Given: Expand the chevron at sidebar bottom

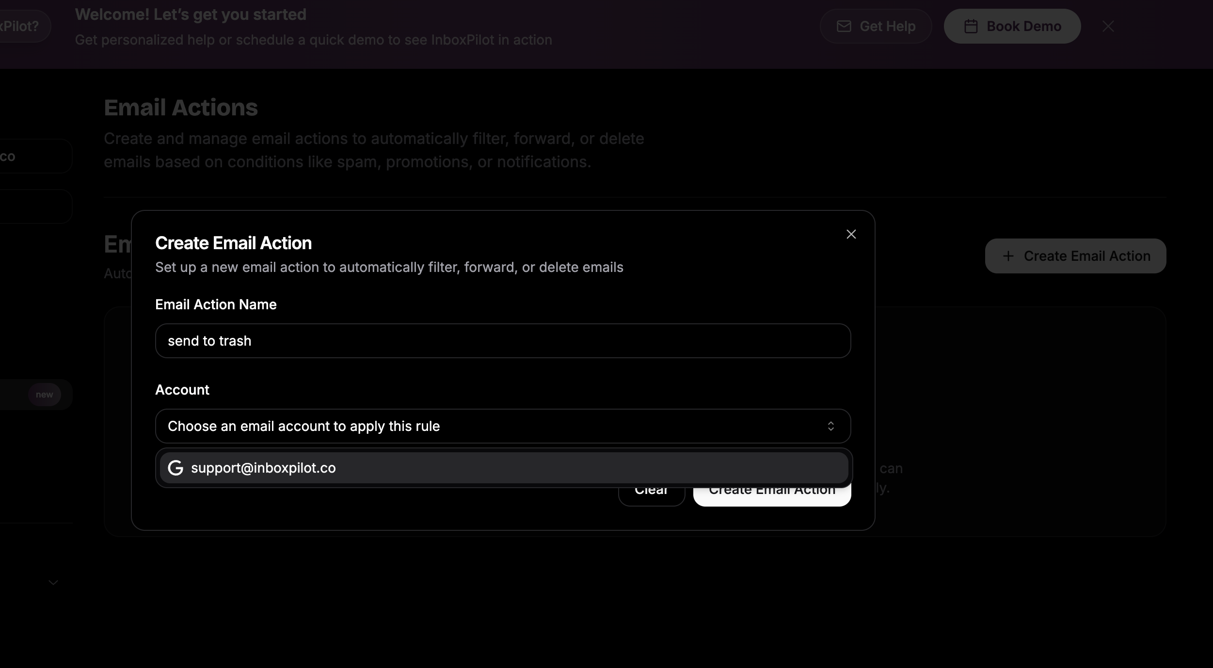Looking at the screenshot, I should [x=53, y=582].
